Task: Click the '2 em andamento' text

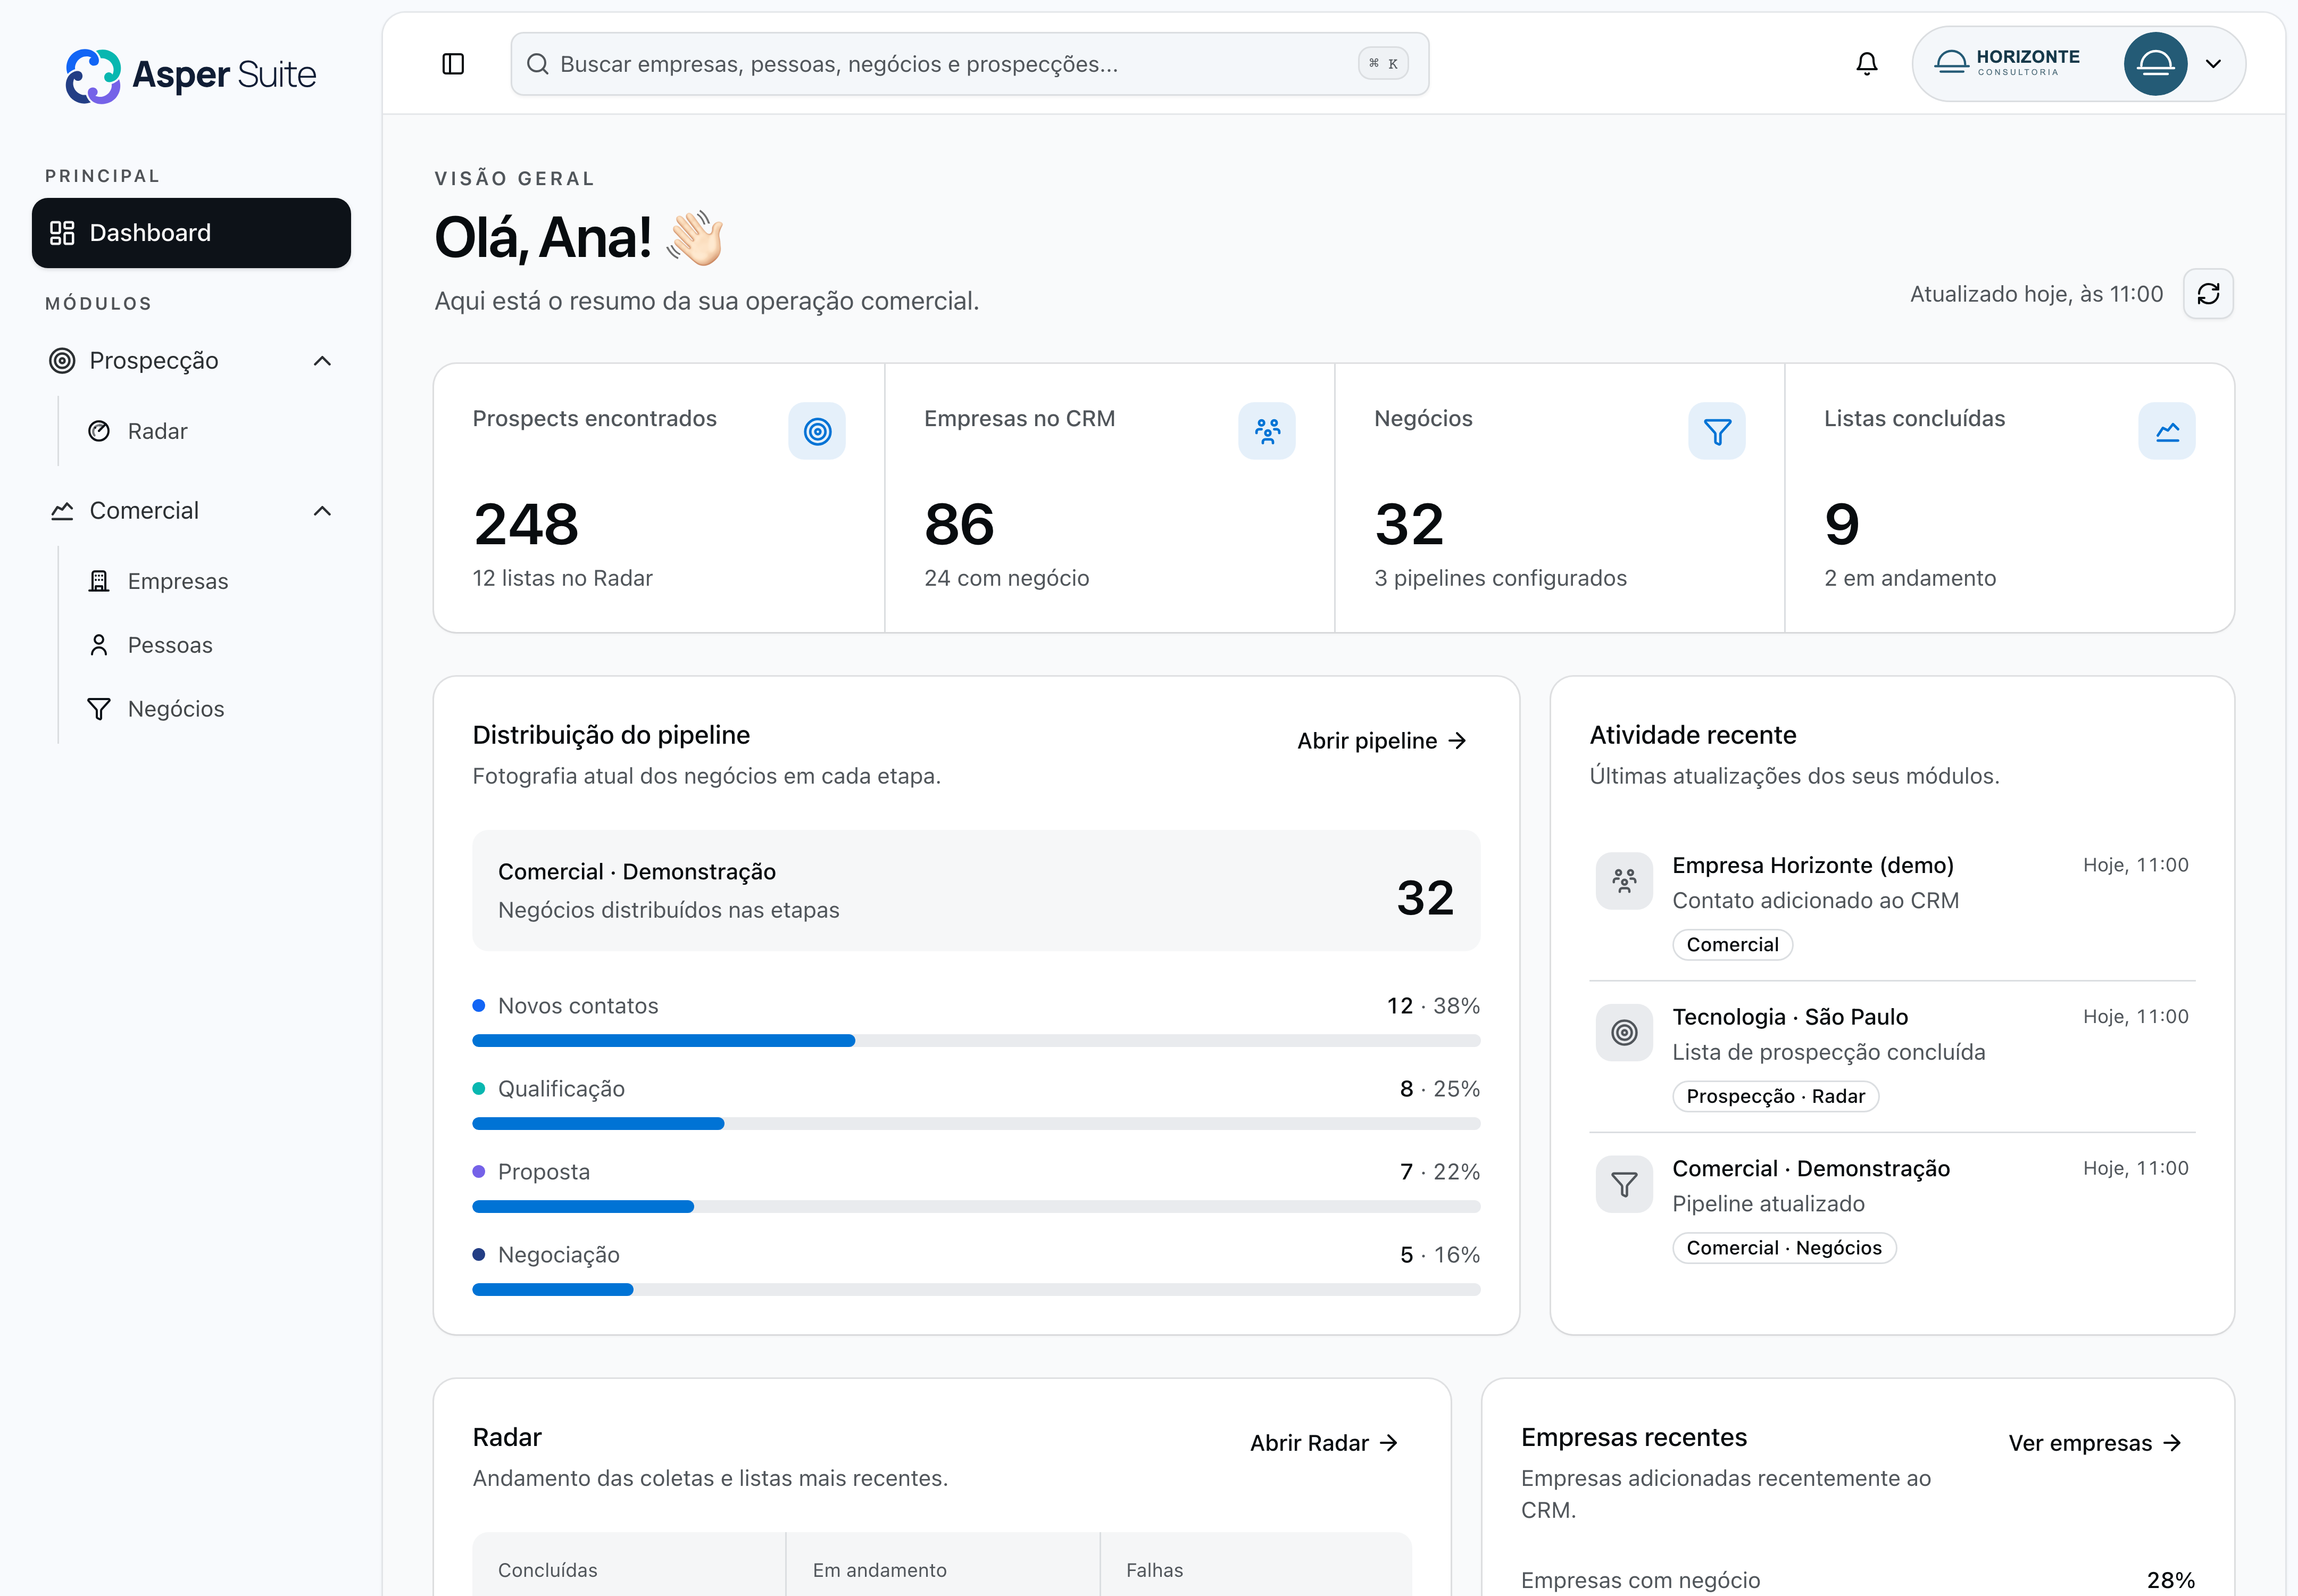Action: coord(1909,579)
